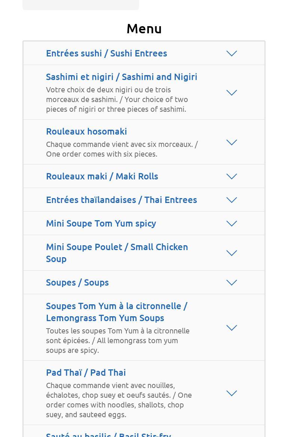
Task: Click the down arrow beside Soupes / Soups
Action: 232,283
